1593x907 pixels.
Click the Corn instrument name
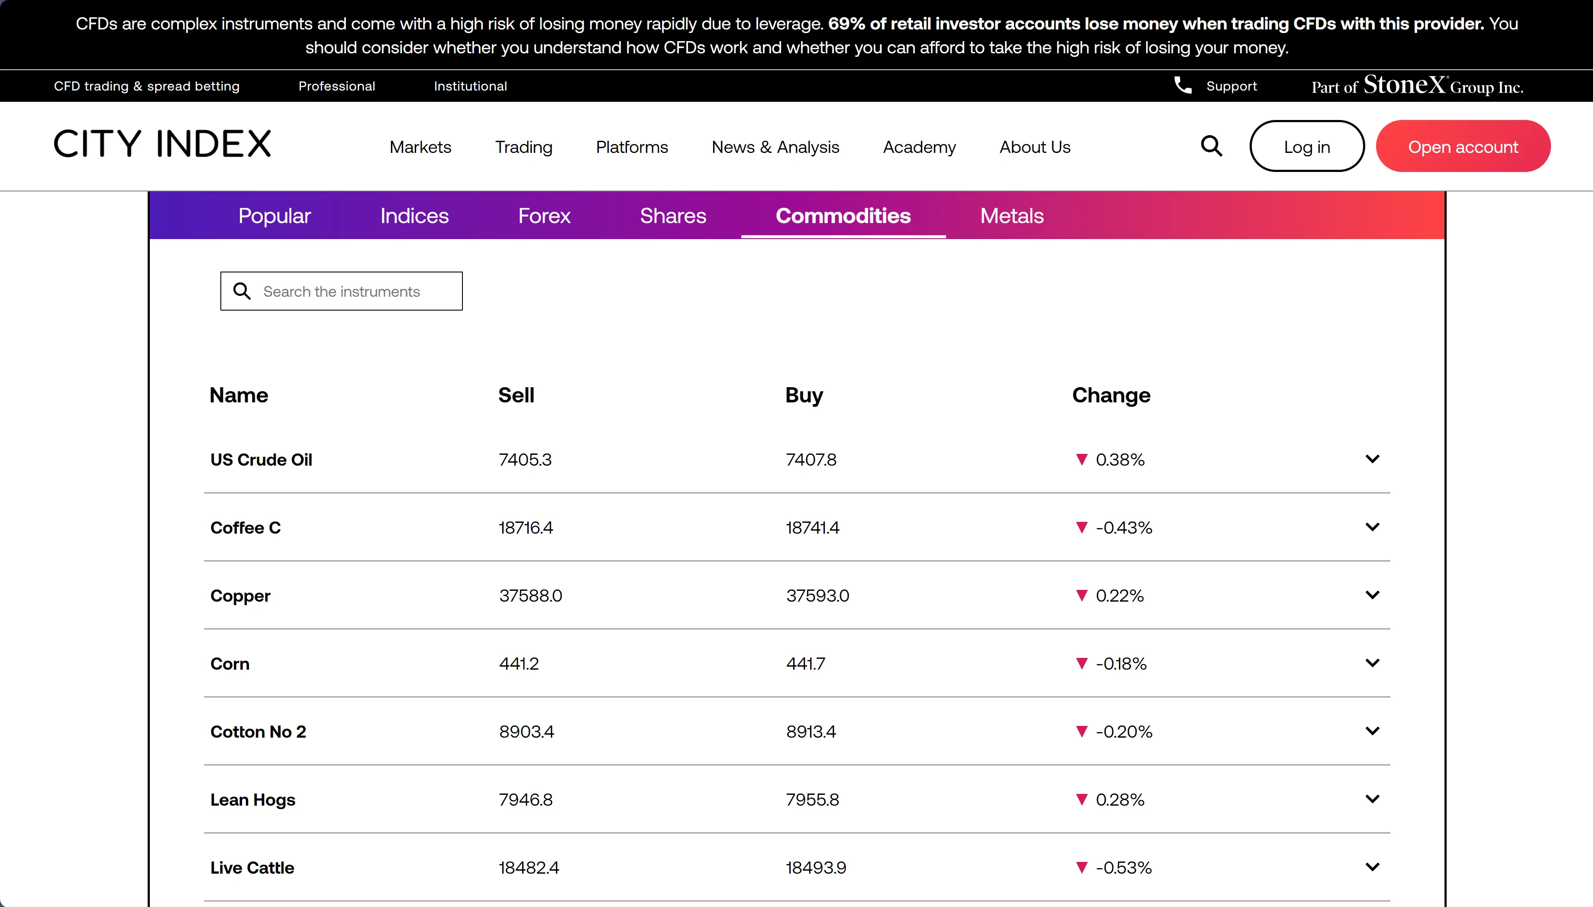click(230, 664)
